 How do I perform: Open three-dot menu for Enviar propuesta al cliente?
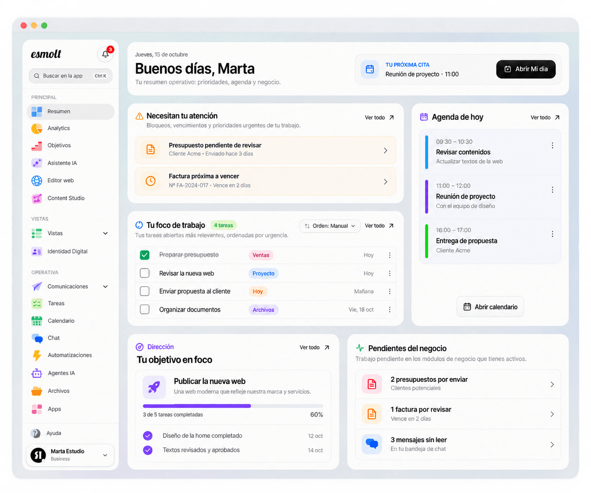tap(390, 291)
